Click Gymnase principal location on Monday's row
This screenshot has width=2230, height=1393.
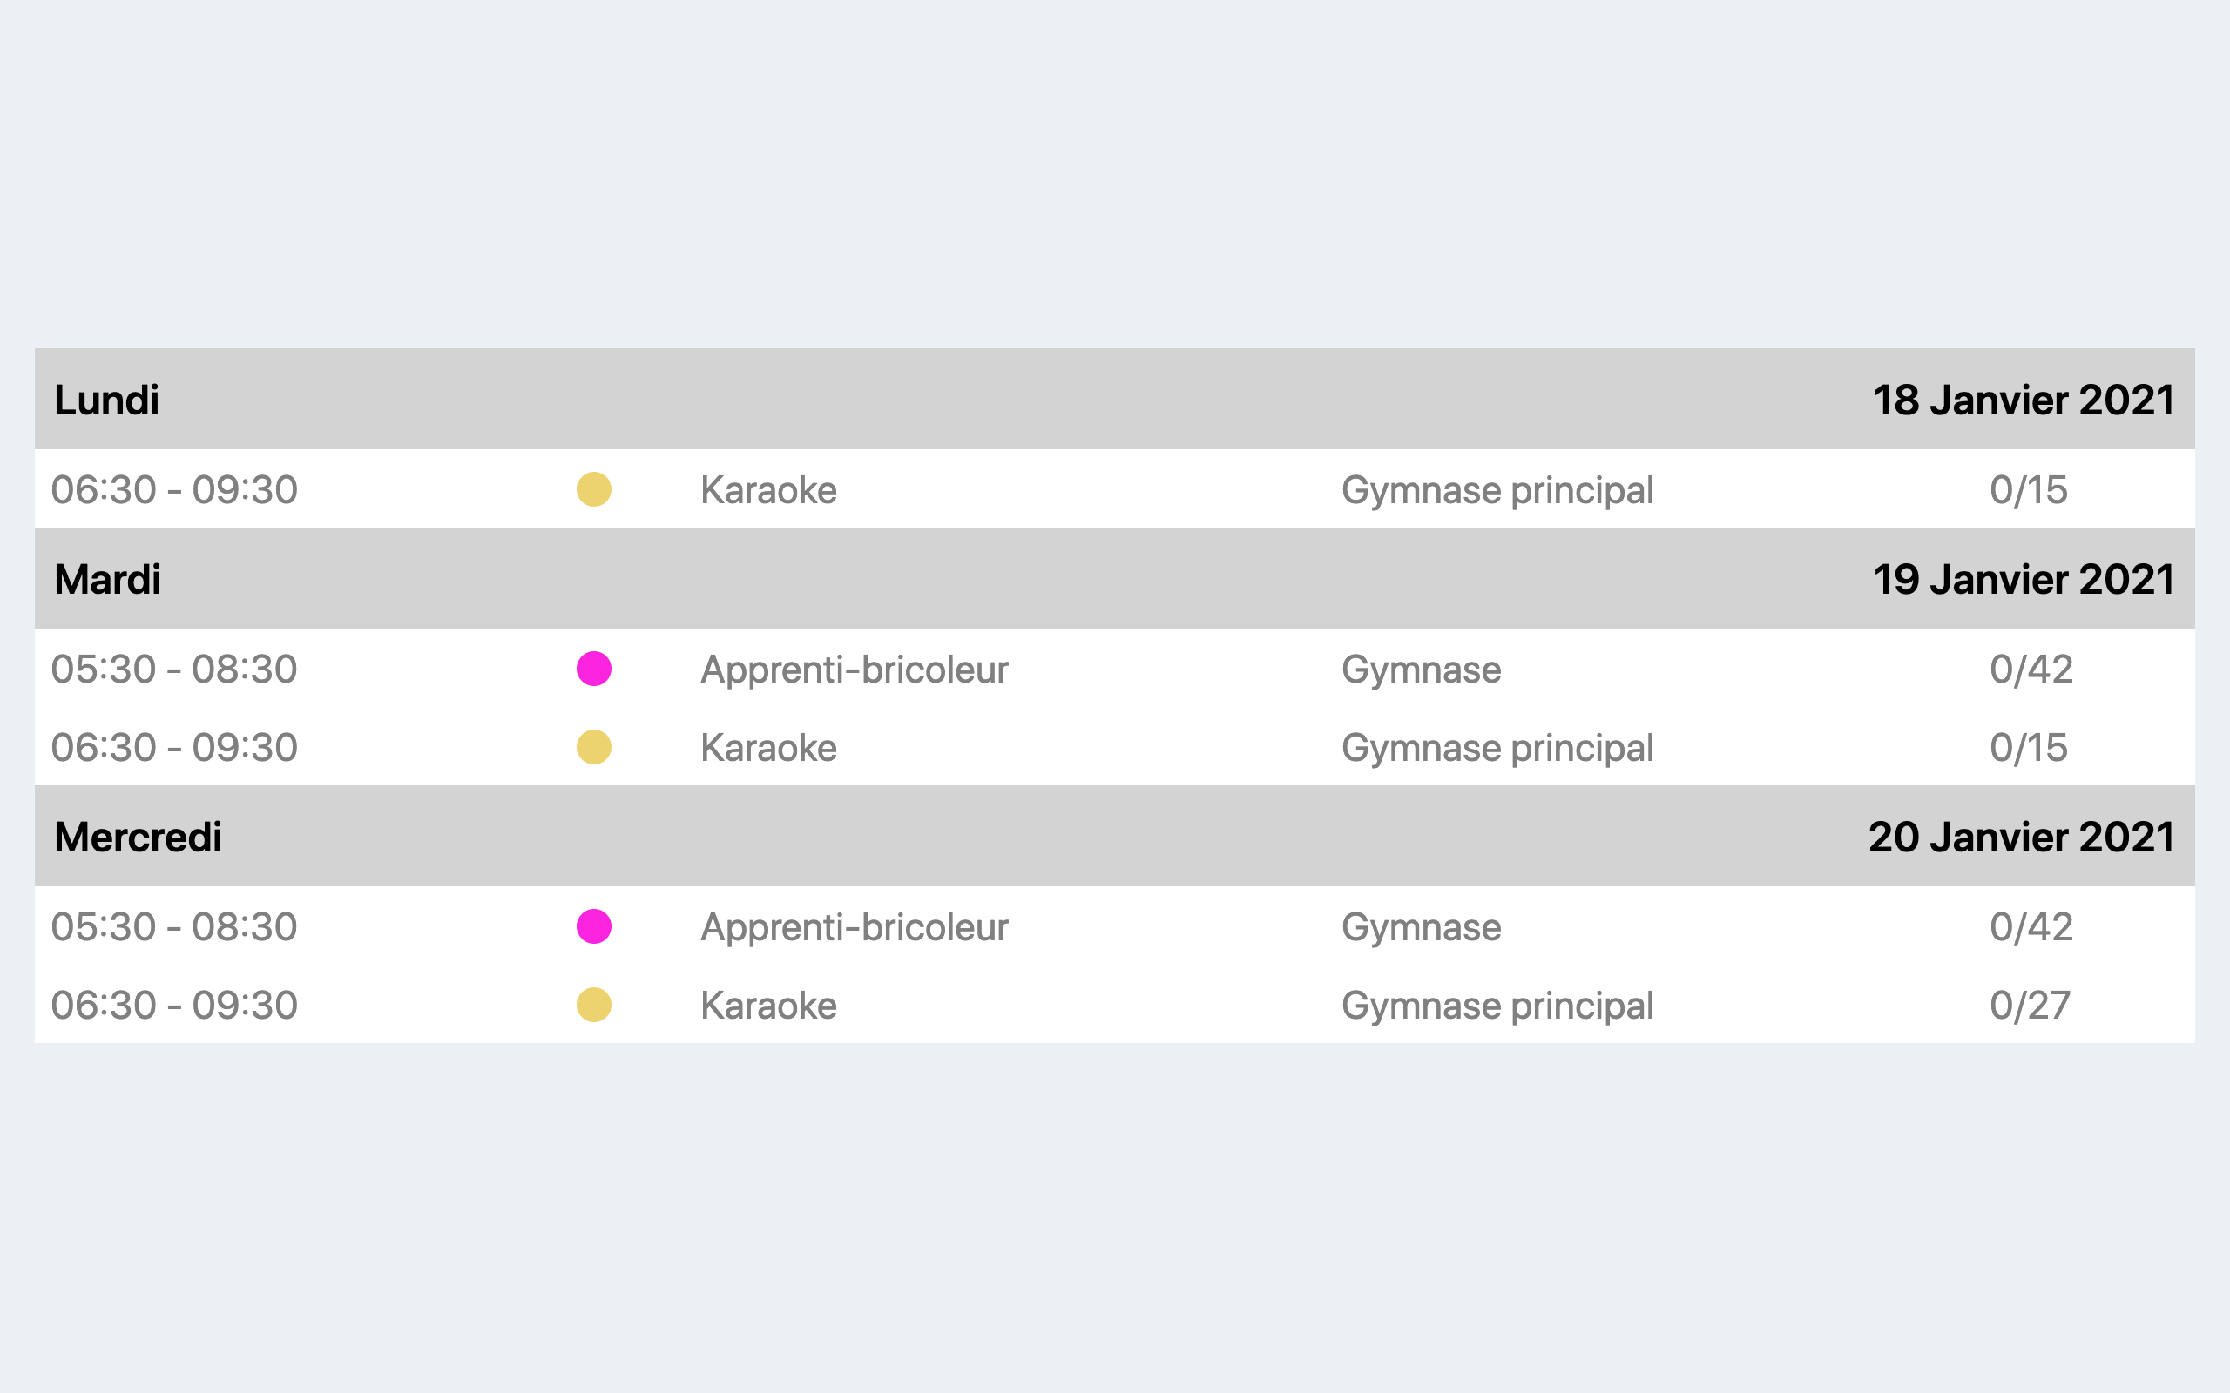pyautogui.click(x=1497, y=491)
